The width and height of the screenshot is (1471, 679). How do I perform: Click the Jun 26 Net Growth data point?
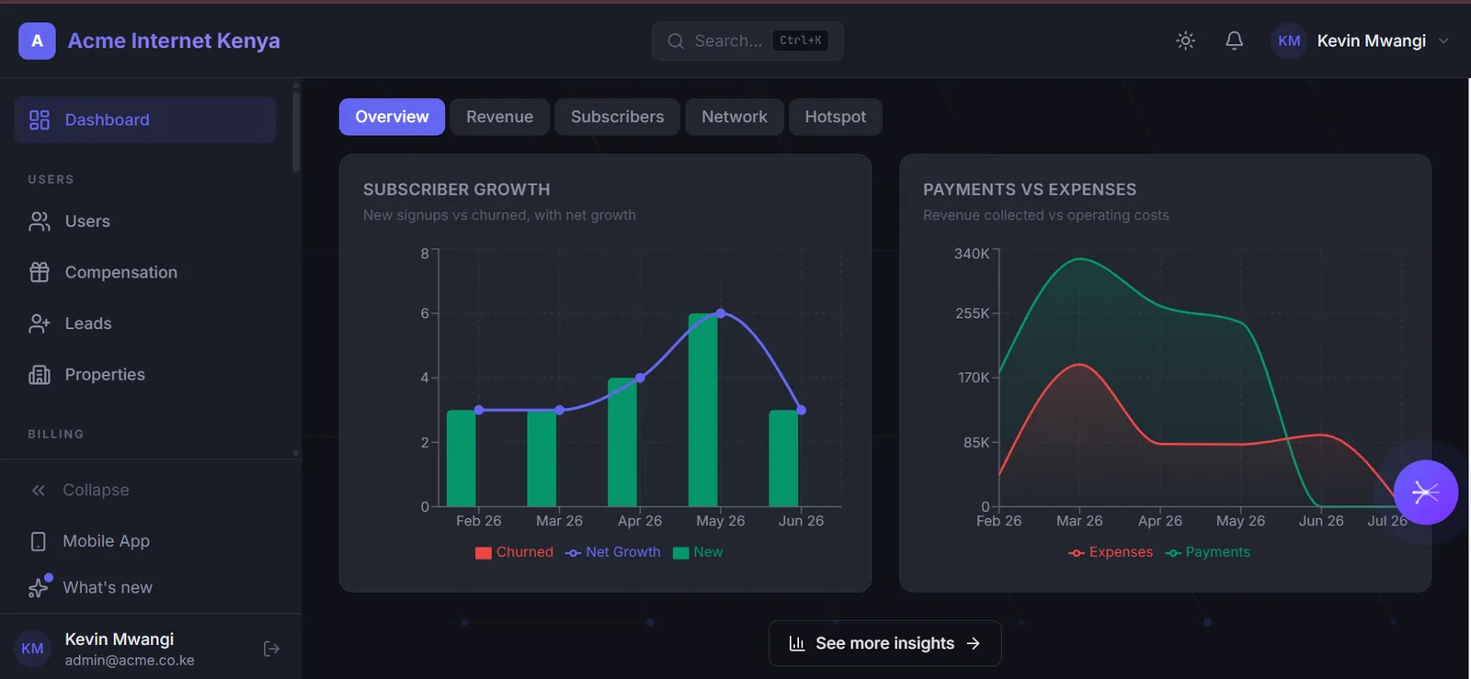[x=801, y=410]
